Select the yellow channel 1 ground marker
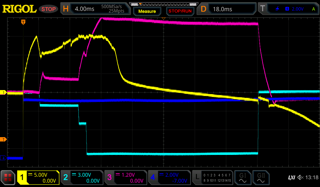The height and width of the screenshot is (187, 320). pyautogui.click(x=3, y=93)
